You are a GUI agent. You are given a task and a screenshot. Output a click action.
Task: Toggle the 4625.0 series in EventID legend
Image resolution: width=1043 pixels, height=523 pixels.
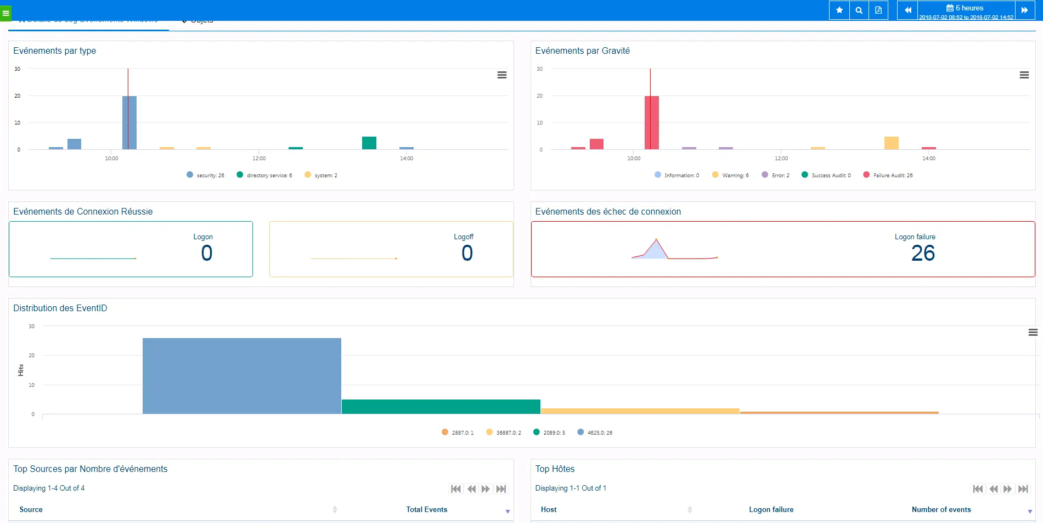point(595,432)
